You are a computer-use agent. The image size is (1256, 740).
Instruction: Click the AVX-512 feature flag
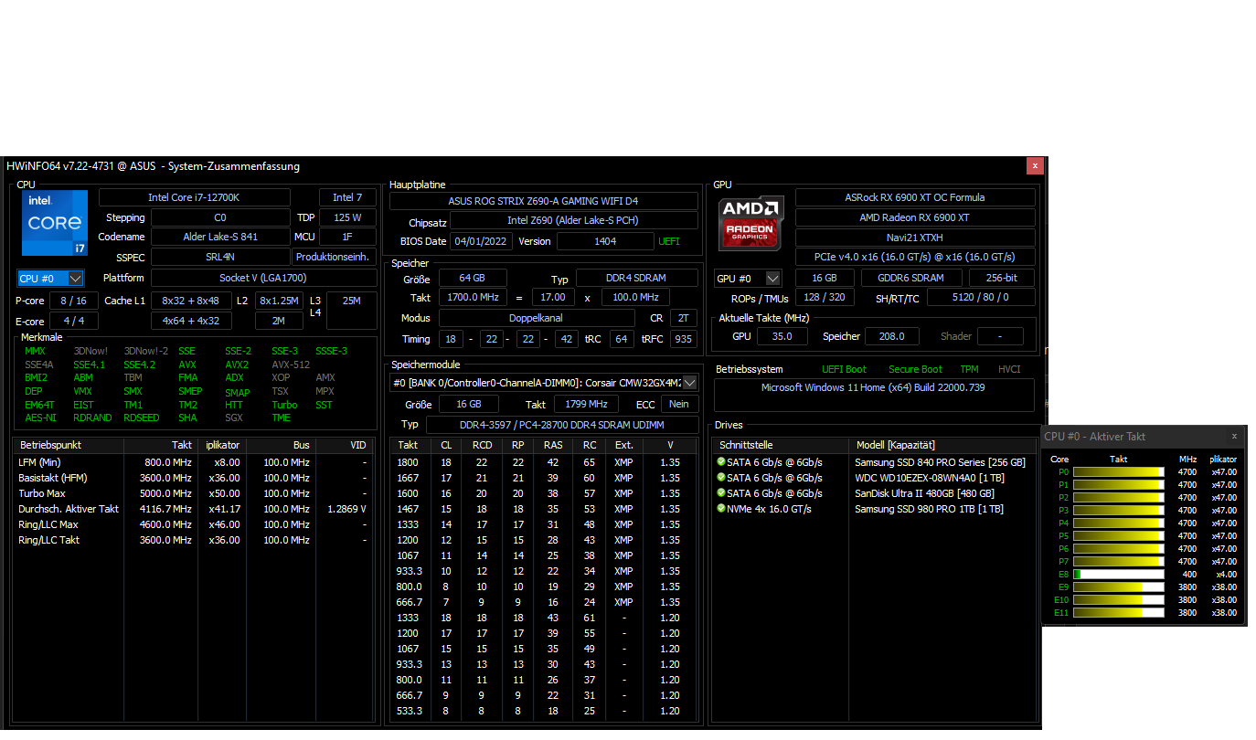coord(291,365)
